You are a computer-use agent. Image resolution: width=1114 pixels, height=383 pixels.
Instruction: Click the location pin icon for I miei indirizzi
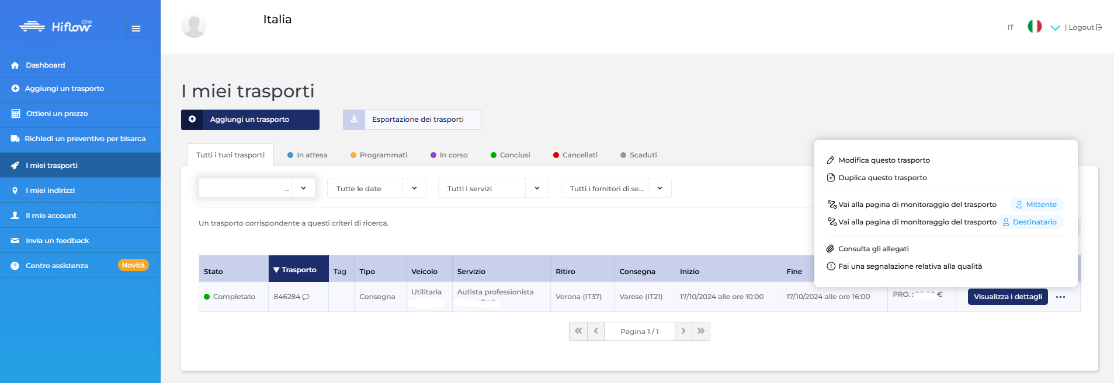[x=15, y=191]
